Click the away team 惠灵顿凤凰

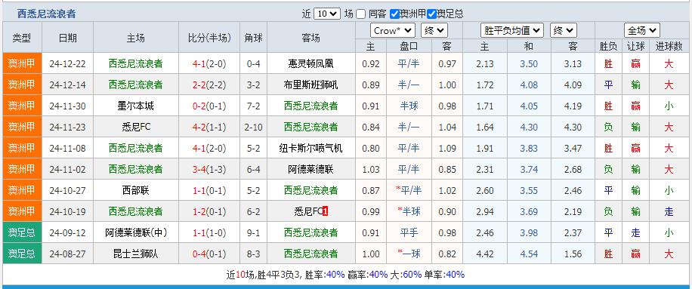pos(310,64)
